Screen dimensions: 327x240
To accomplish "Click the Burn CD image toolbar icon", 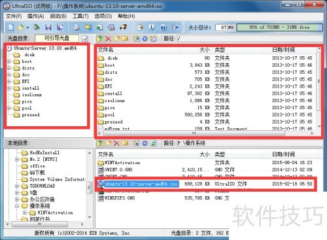I will [x=124, y=27].
